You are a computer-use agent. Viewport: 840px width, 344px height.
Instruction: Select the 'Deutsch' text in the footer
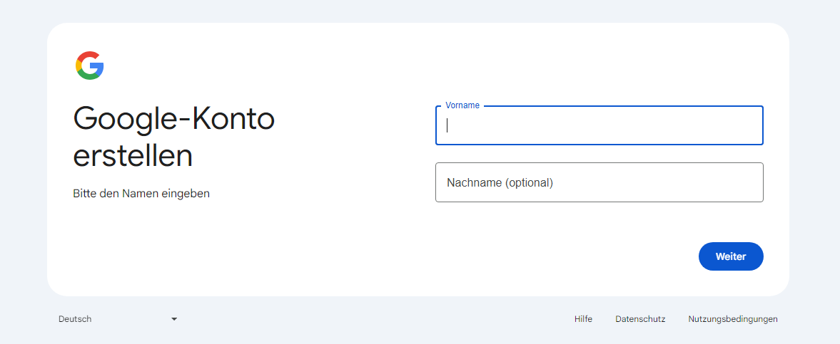[x=75, y=319]
